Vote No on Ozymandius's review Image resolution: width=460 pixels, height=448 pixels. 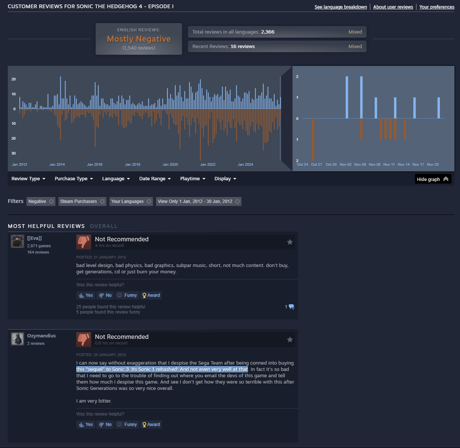pyautogui.click(x=105, y=425)
